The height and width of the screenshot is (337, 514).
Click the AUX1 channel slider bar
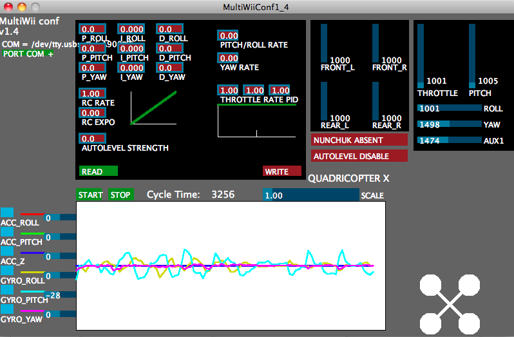[450, 140]
